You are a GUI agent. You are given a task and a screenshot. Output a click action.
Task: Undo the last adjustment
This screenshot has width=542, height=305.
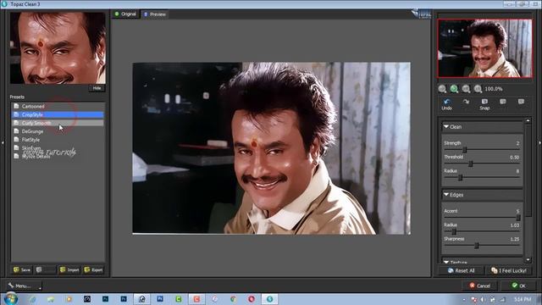click(446, 104)
